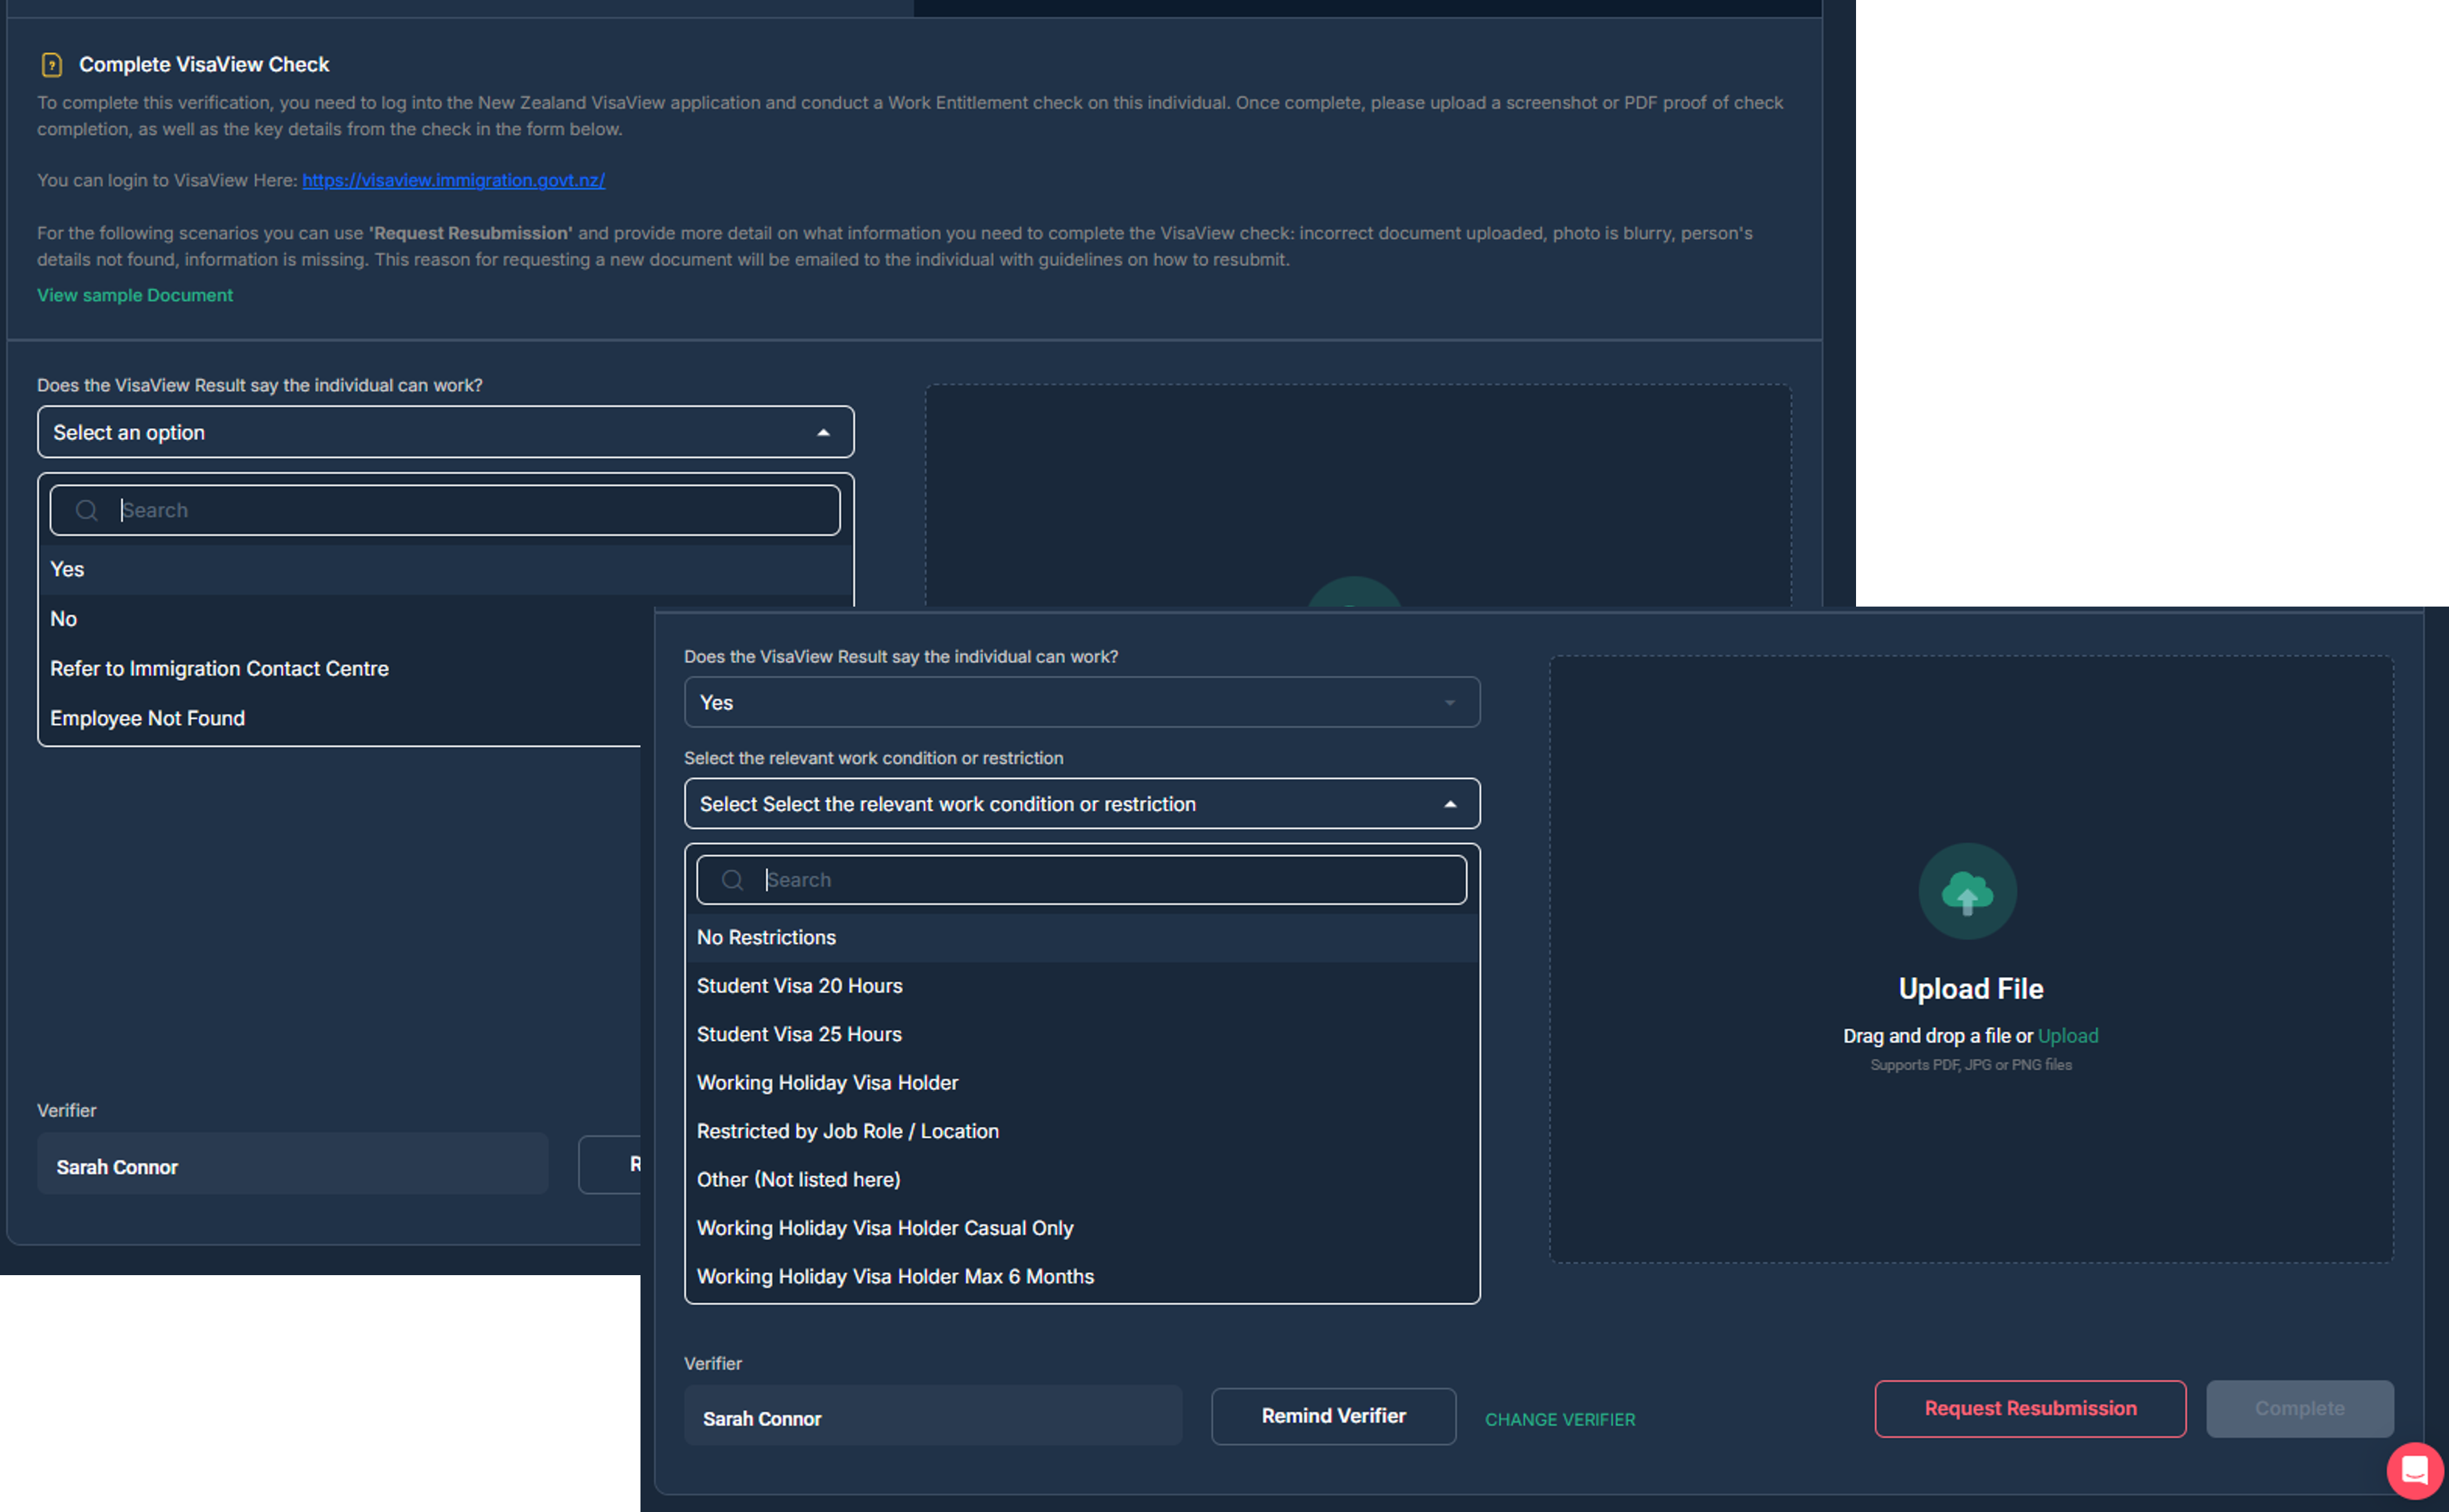The height and width of the screenshot is (1512, 2449).
Task: Click the cloud upload icon
Action: point(1967,892)
